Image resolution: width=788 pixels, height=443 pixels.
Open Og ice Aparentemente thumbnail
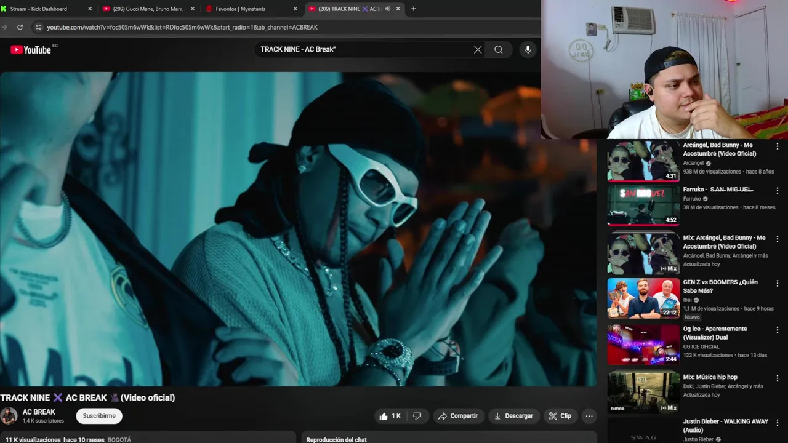[643, 345]
